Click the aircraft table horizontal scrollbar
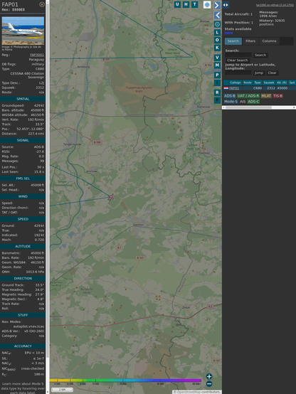The height and width of the screenshot is (394, 296). tap(259, 107)
